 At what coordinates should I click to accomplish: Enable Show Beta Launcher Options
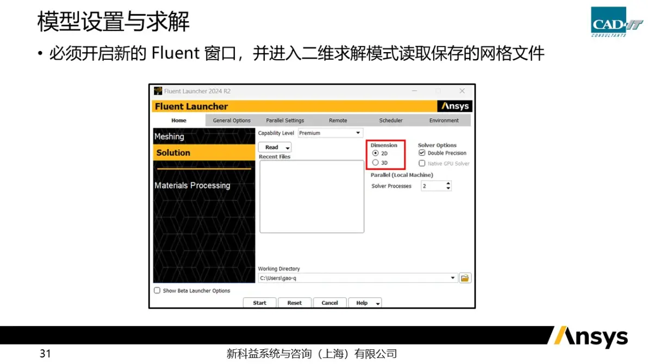click(x=157, y=291)
